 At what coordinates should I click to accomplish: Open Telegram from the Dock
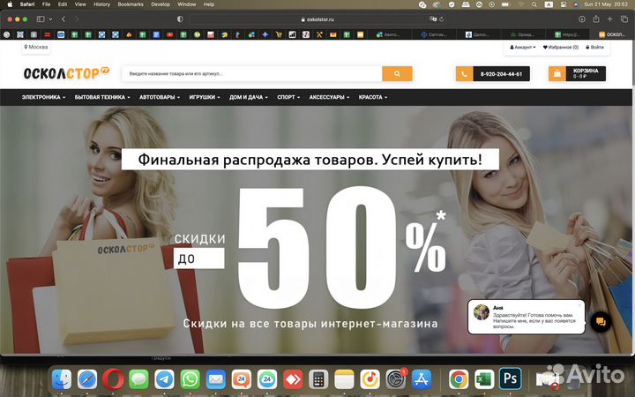(164, 379)
